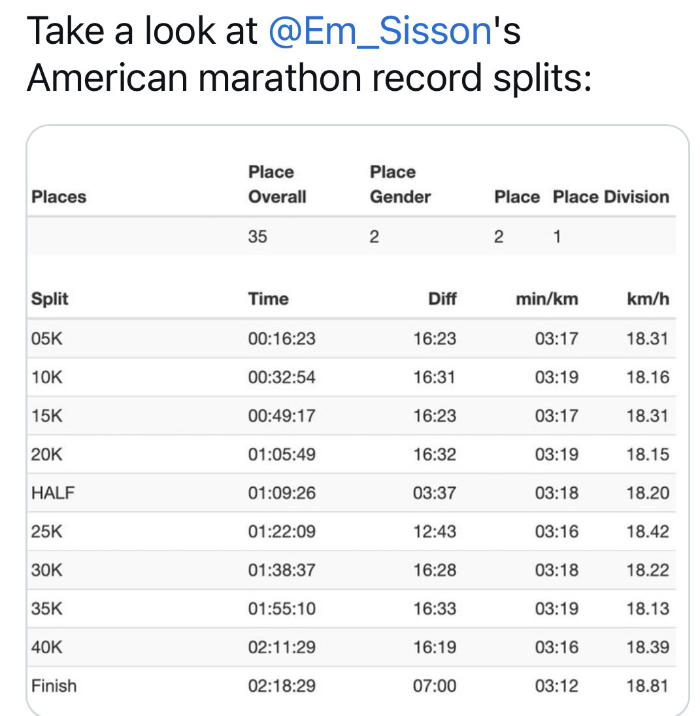The width and height of the screenshot is (700, 716).
Task: Click the Finish row label
Action: click(54, 685)
